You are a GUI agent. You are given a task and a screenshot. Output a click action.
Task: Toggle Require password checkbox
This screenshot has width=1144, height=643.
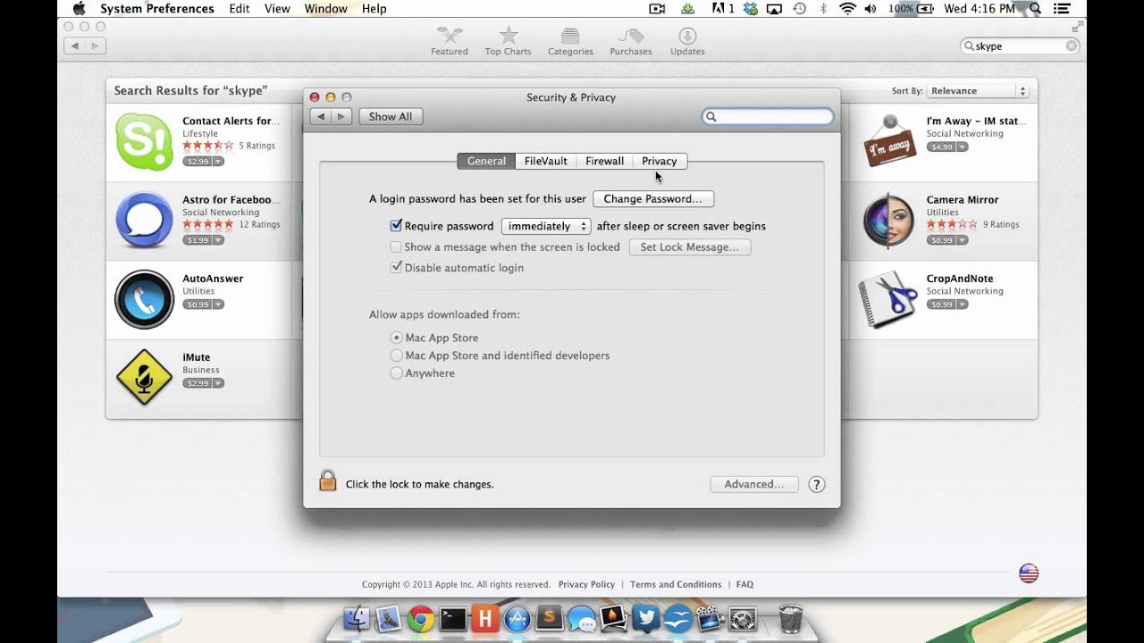pyautogui.click(x=396, y=226)
